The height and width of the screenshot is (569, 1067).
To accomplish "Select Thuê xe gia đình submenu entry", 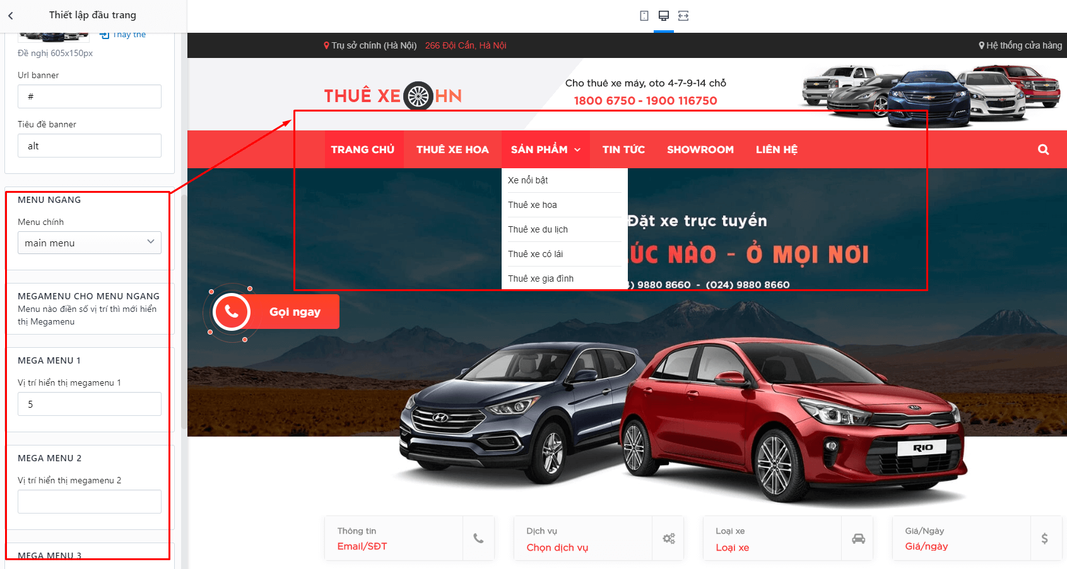I will click(x=541, y=279).
